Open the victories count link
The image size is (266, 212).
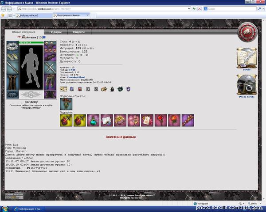72,70
